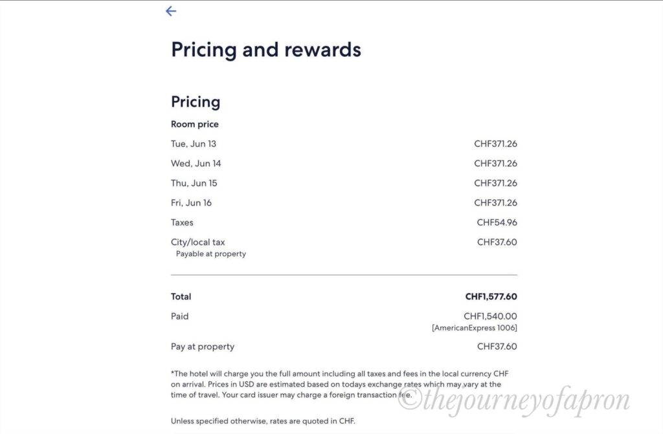Click the AmericanExpress 1006 card reference
Viewport: 663px width, 434px height.
474,328
